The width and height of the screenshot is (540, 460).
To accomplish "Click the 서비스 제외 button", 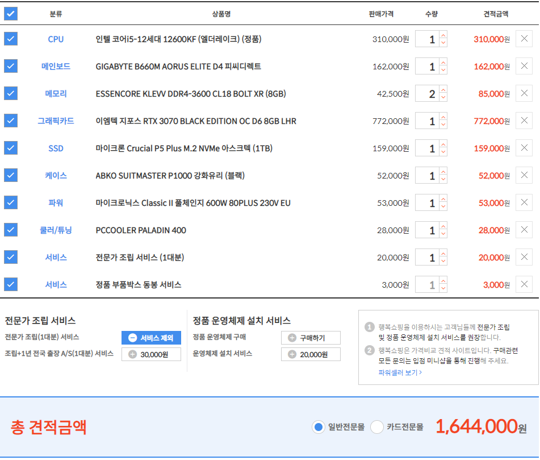I will (x=151, y=338).
